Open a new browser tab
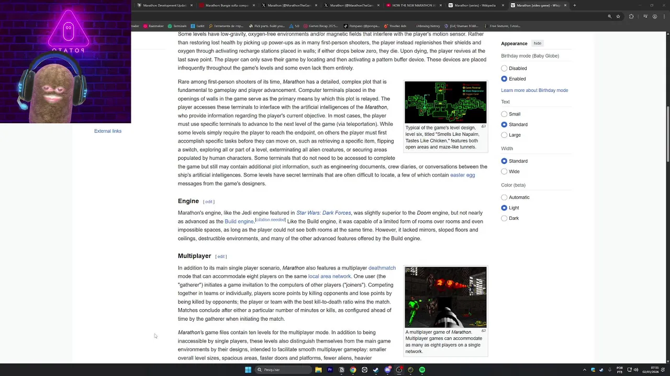 coord(575,5)
